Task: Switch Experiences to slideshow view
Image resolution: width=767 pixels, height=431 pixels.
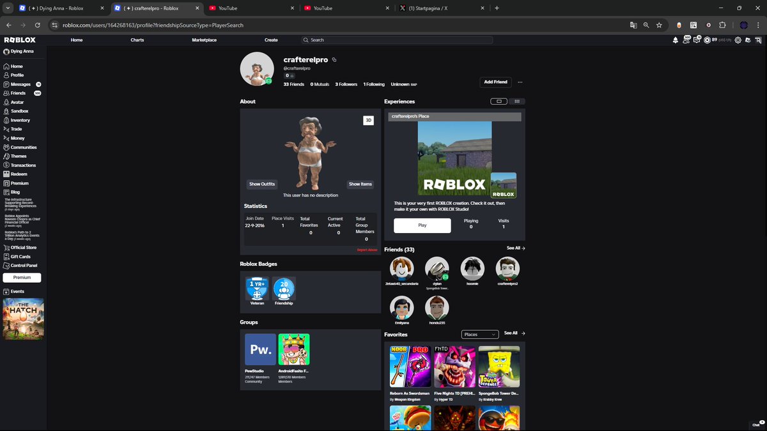Action: coord(499,101)
